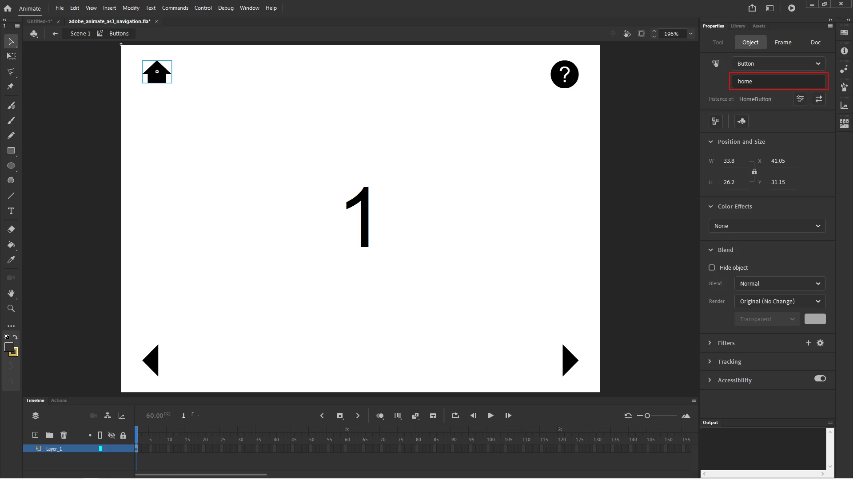Toggle the Accessibility switch

pyautogui.click(x=820, y=379)
